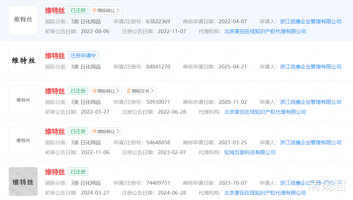Open agency 北京麦田在线知识产权代理有限公司 in record 50930071
353x200 pixels.
265,112
